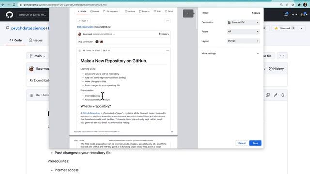Click the 2 contributors text on page

(39, 81)
